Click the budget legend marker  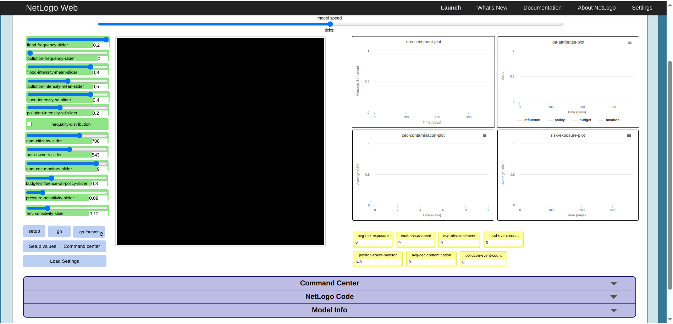pyautogui.click(x=574, y=120)
